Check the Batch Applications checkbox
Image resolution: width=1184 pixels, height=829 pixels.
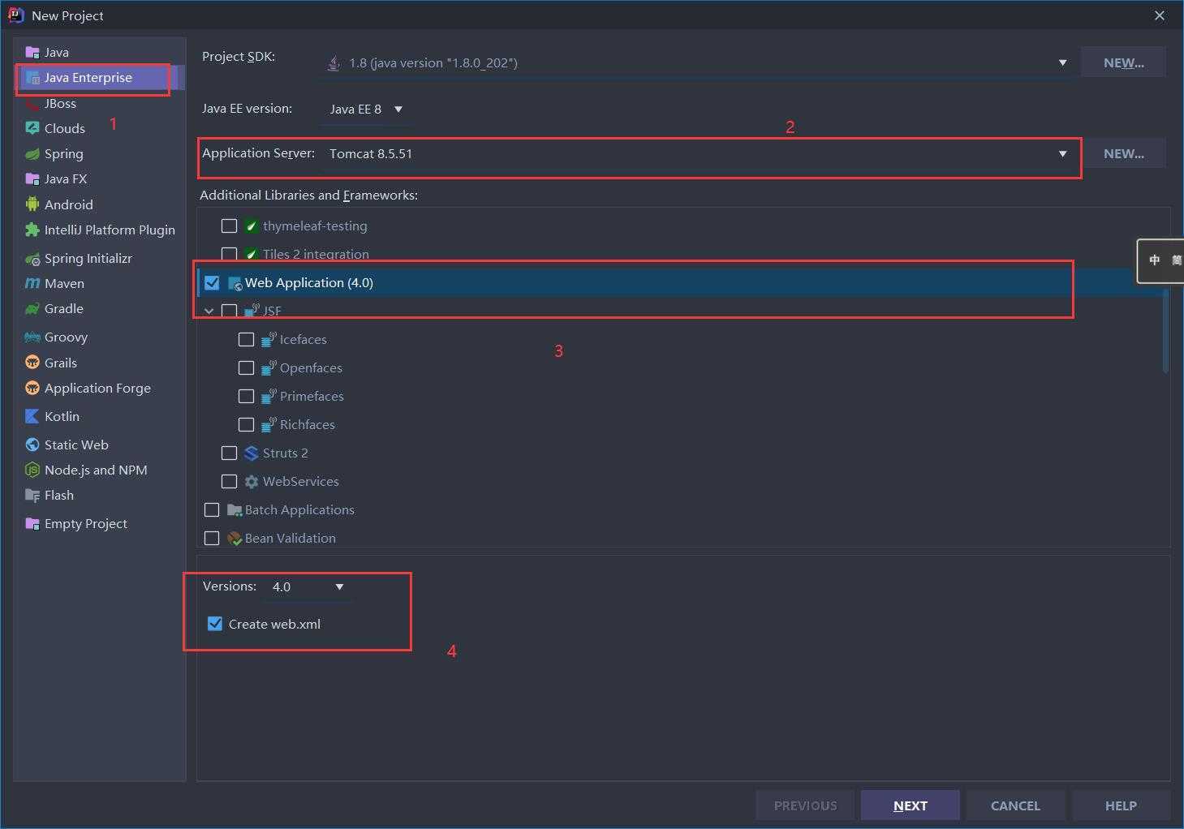pos(212,509)
